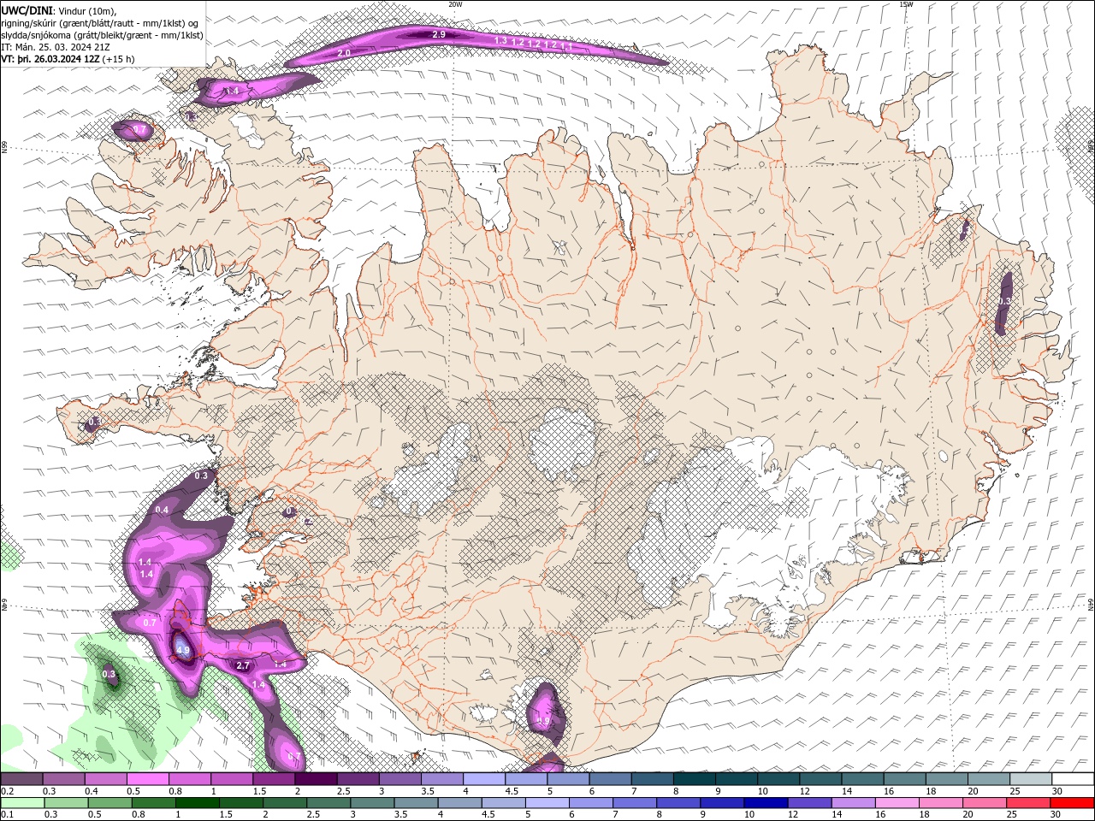1095x821 pixels.
Task: Click the 'slydda/snjókoma' snow legend description line
Action: pyautogui.click(x=102, y=35)
